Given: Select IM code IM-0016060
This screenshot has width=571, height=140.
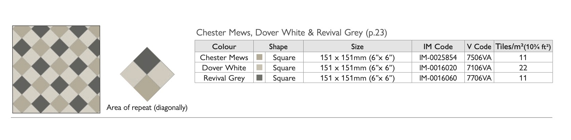Looking at the screenshot, I should [x=438, y=78].
